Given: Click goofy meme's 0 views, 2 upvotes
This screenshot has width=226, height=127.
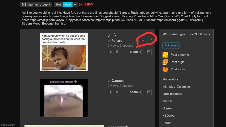Looking at the screenshot, I should pyautogui.click(x=120, y=46).
